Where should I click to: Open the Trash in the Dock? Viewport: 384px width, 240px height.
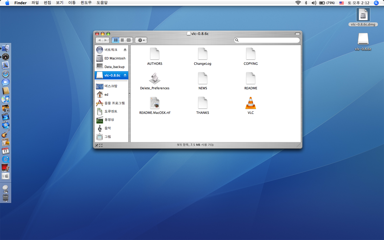tap(6, 198)
